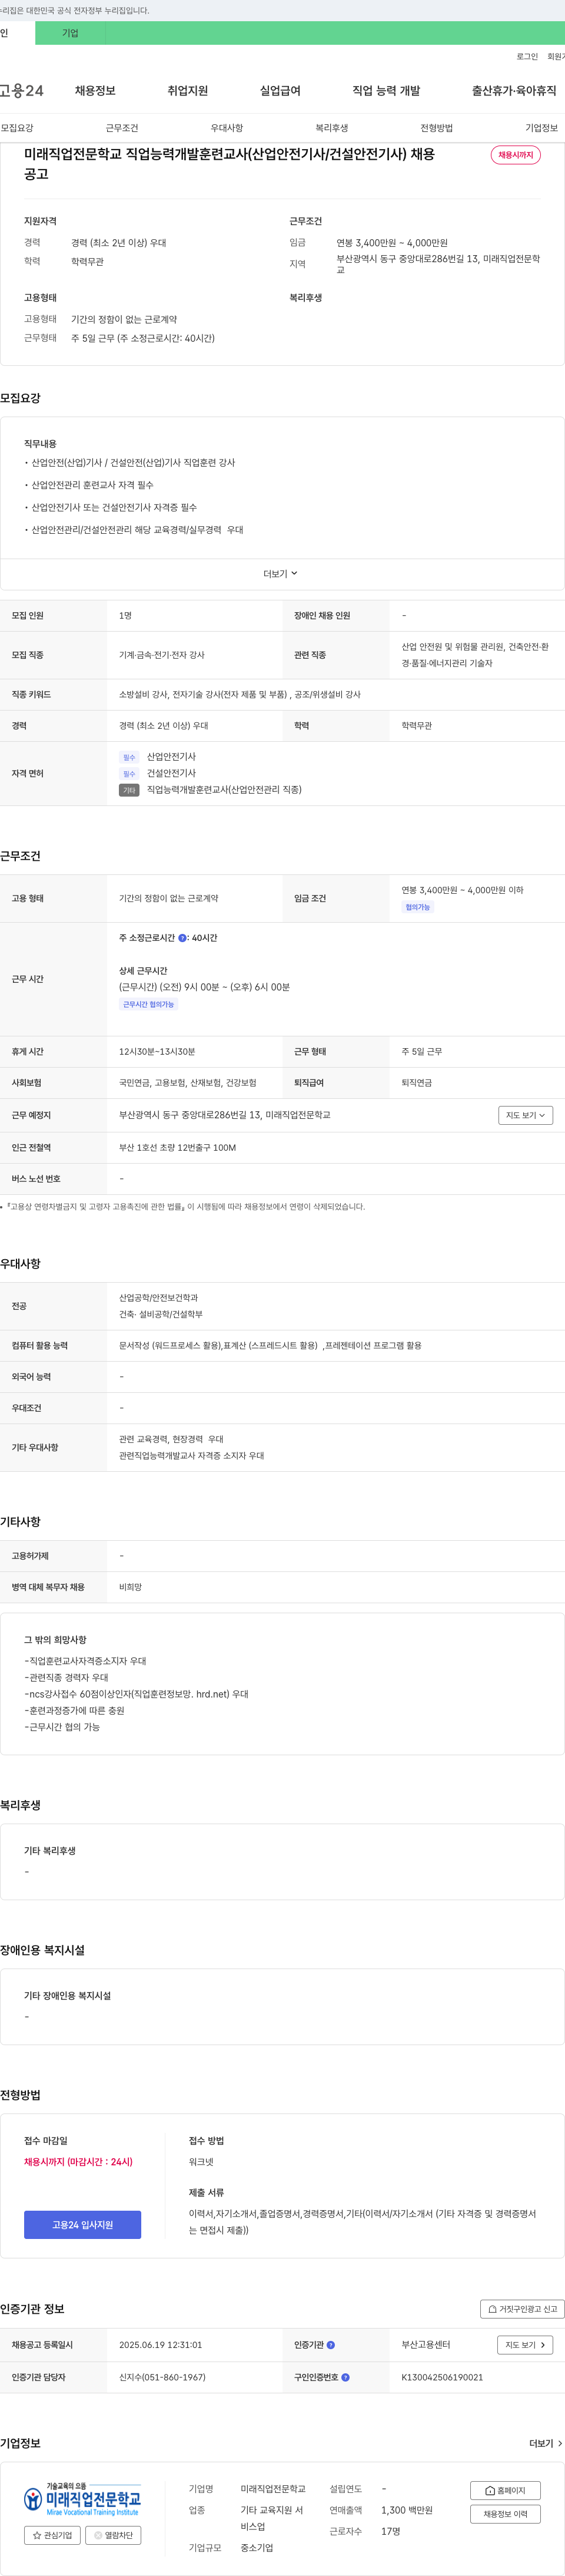Open the 취업지원 menu

188,91
